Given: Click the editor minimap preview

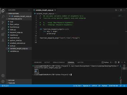Looking at the screenshot, I should point(121,16).
